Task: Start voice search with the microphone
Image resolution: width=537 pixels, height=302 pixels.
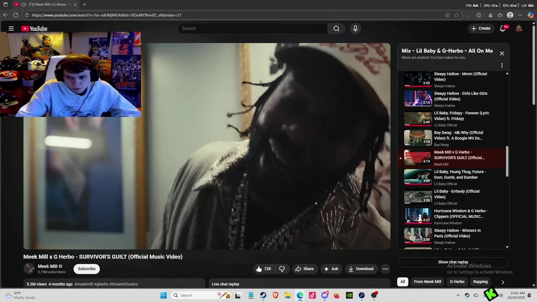Action: click(x=355, y=29)
